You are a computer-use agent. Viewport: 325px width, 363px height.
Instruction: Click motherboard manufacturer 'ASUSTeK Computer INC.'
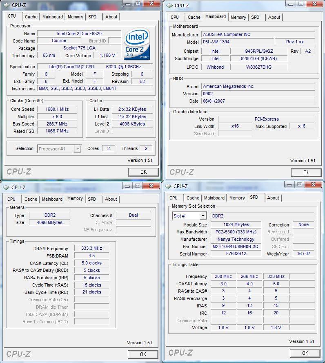(258, 34)
